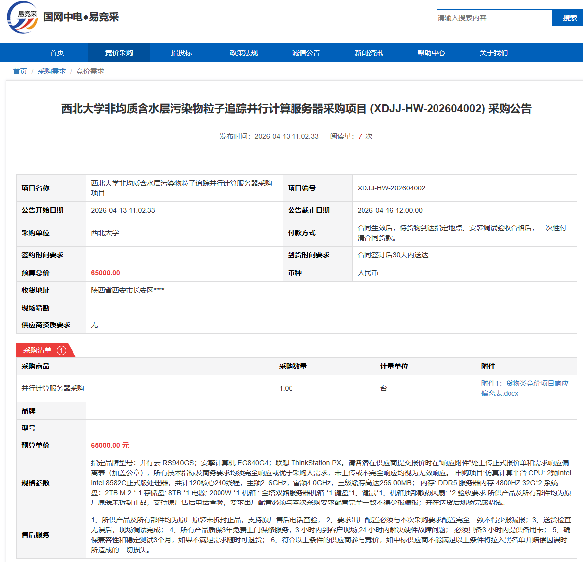The image size is (583, 562).
Task: Click the 首页 breadcrumb link
Action: click(20, 71)
